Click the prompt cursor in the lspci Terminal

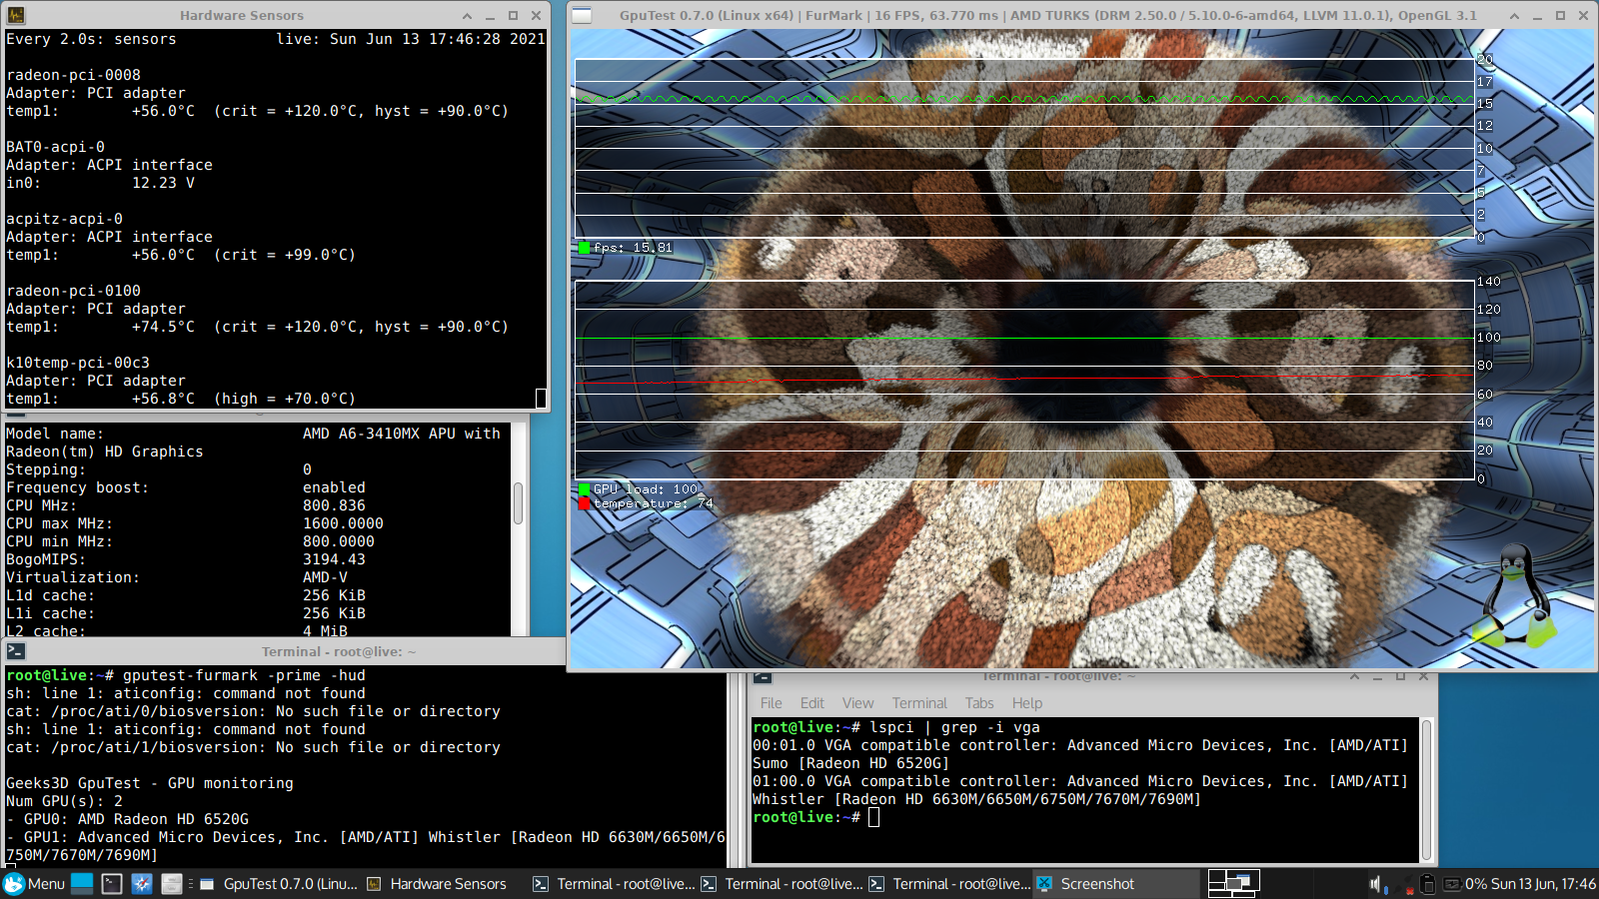pyautogui.click(x=873, y=818)
